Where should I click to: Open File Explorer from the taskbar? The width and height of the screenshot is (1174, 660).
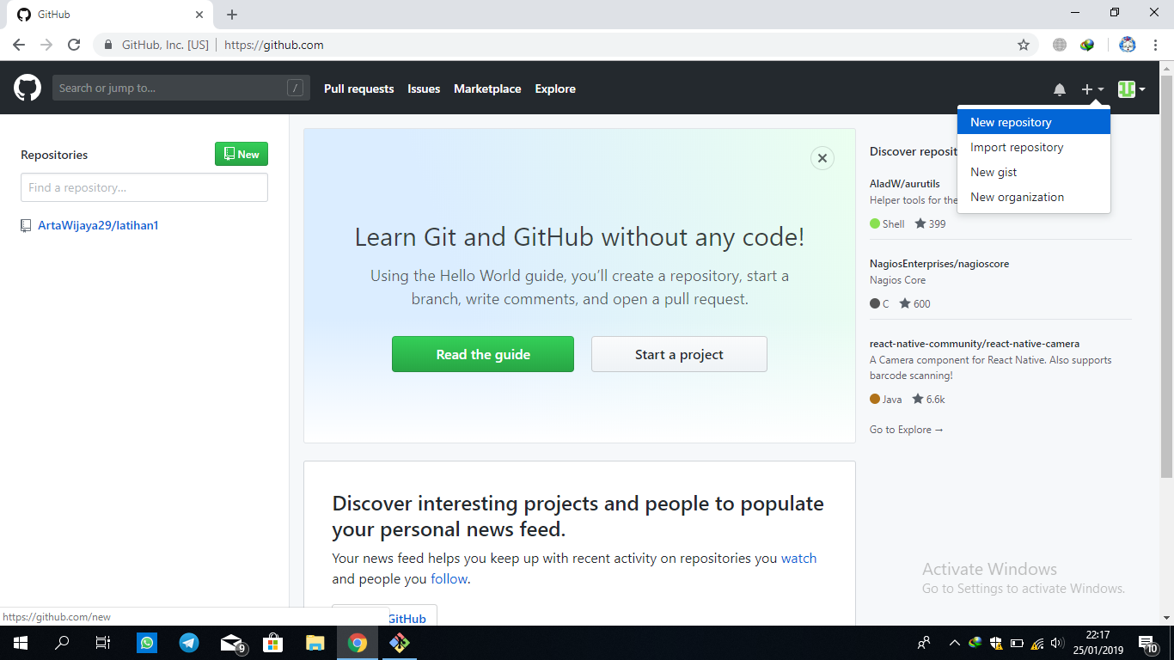click(315, 643)
